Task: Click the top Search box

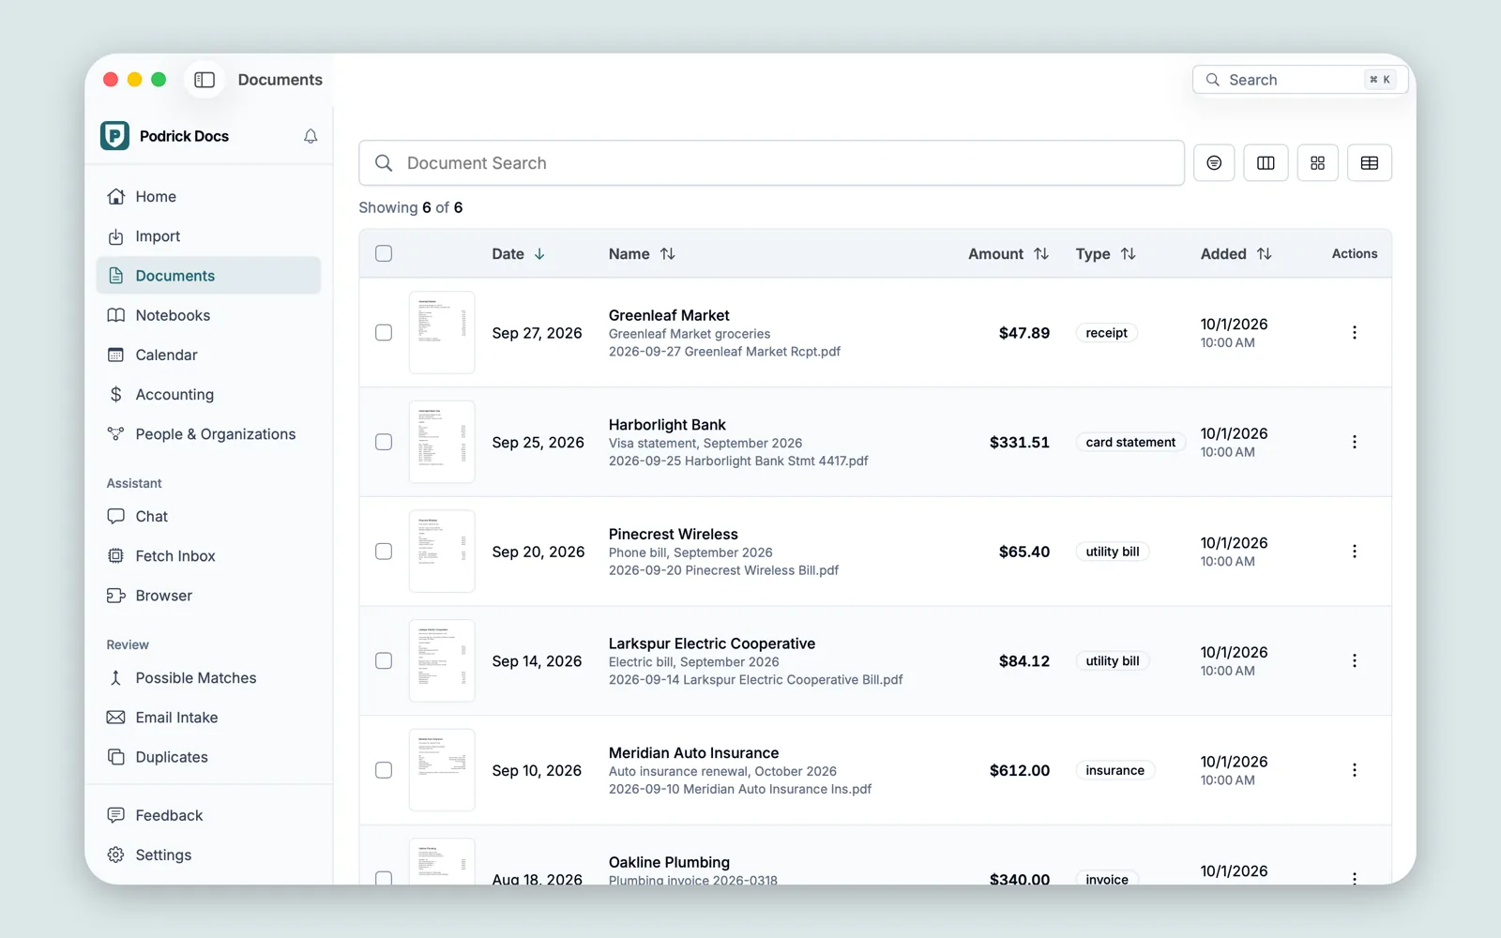Action: (1299, 80)
